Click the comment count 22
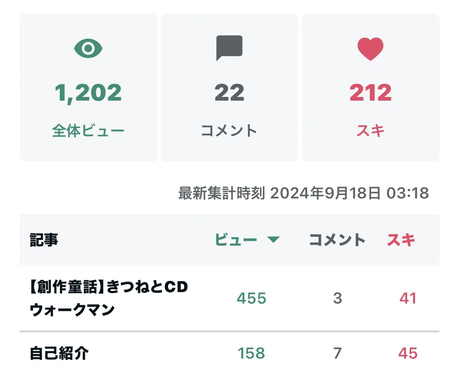This screenshot has width=459, height=374. coord(229,93)
